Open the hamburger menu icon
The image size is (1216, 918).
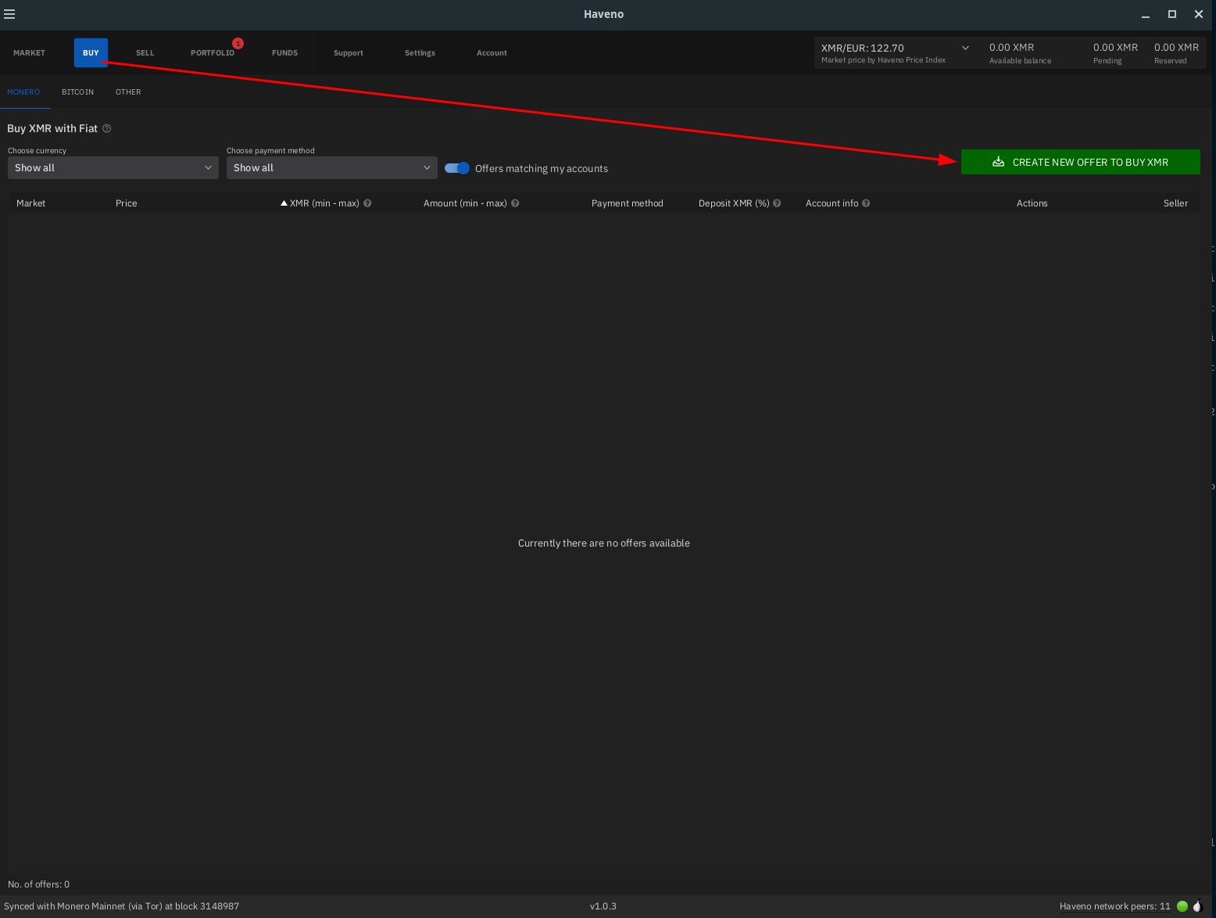9,14
